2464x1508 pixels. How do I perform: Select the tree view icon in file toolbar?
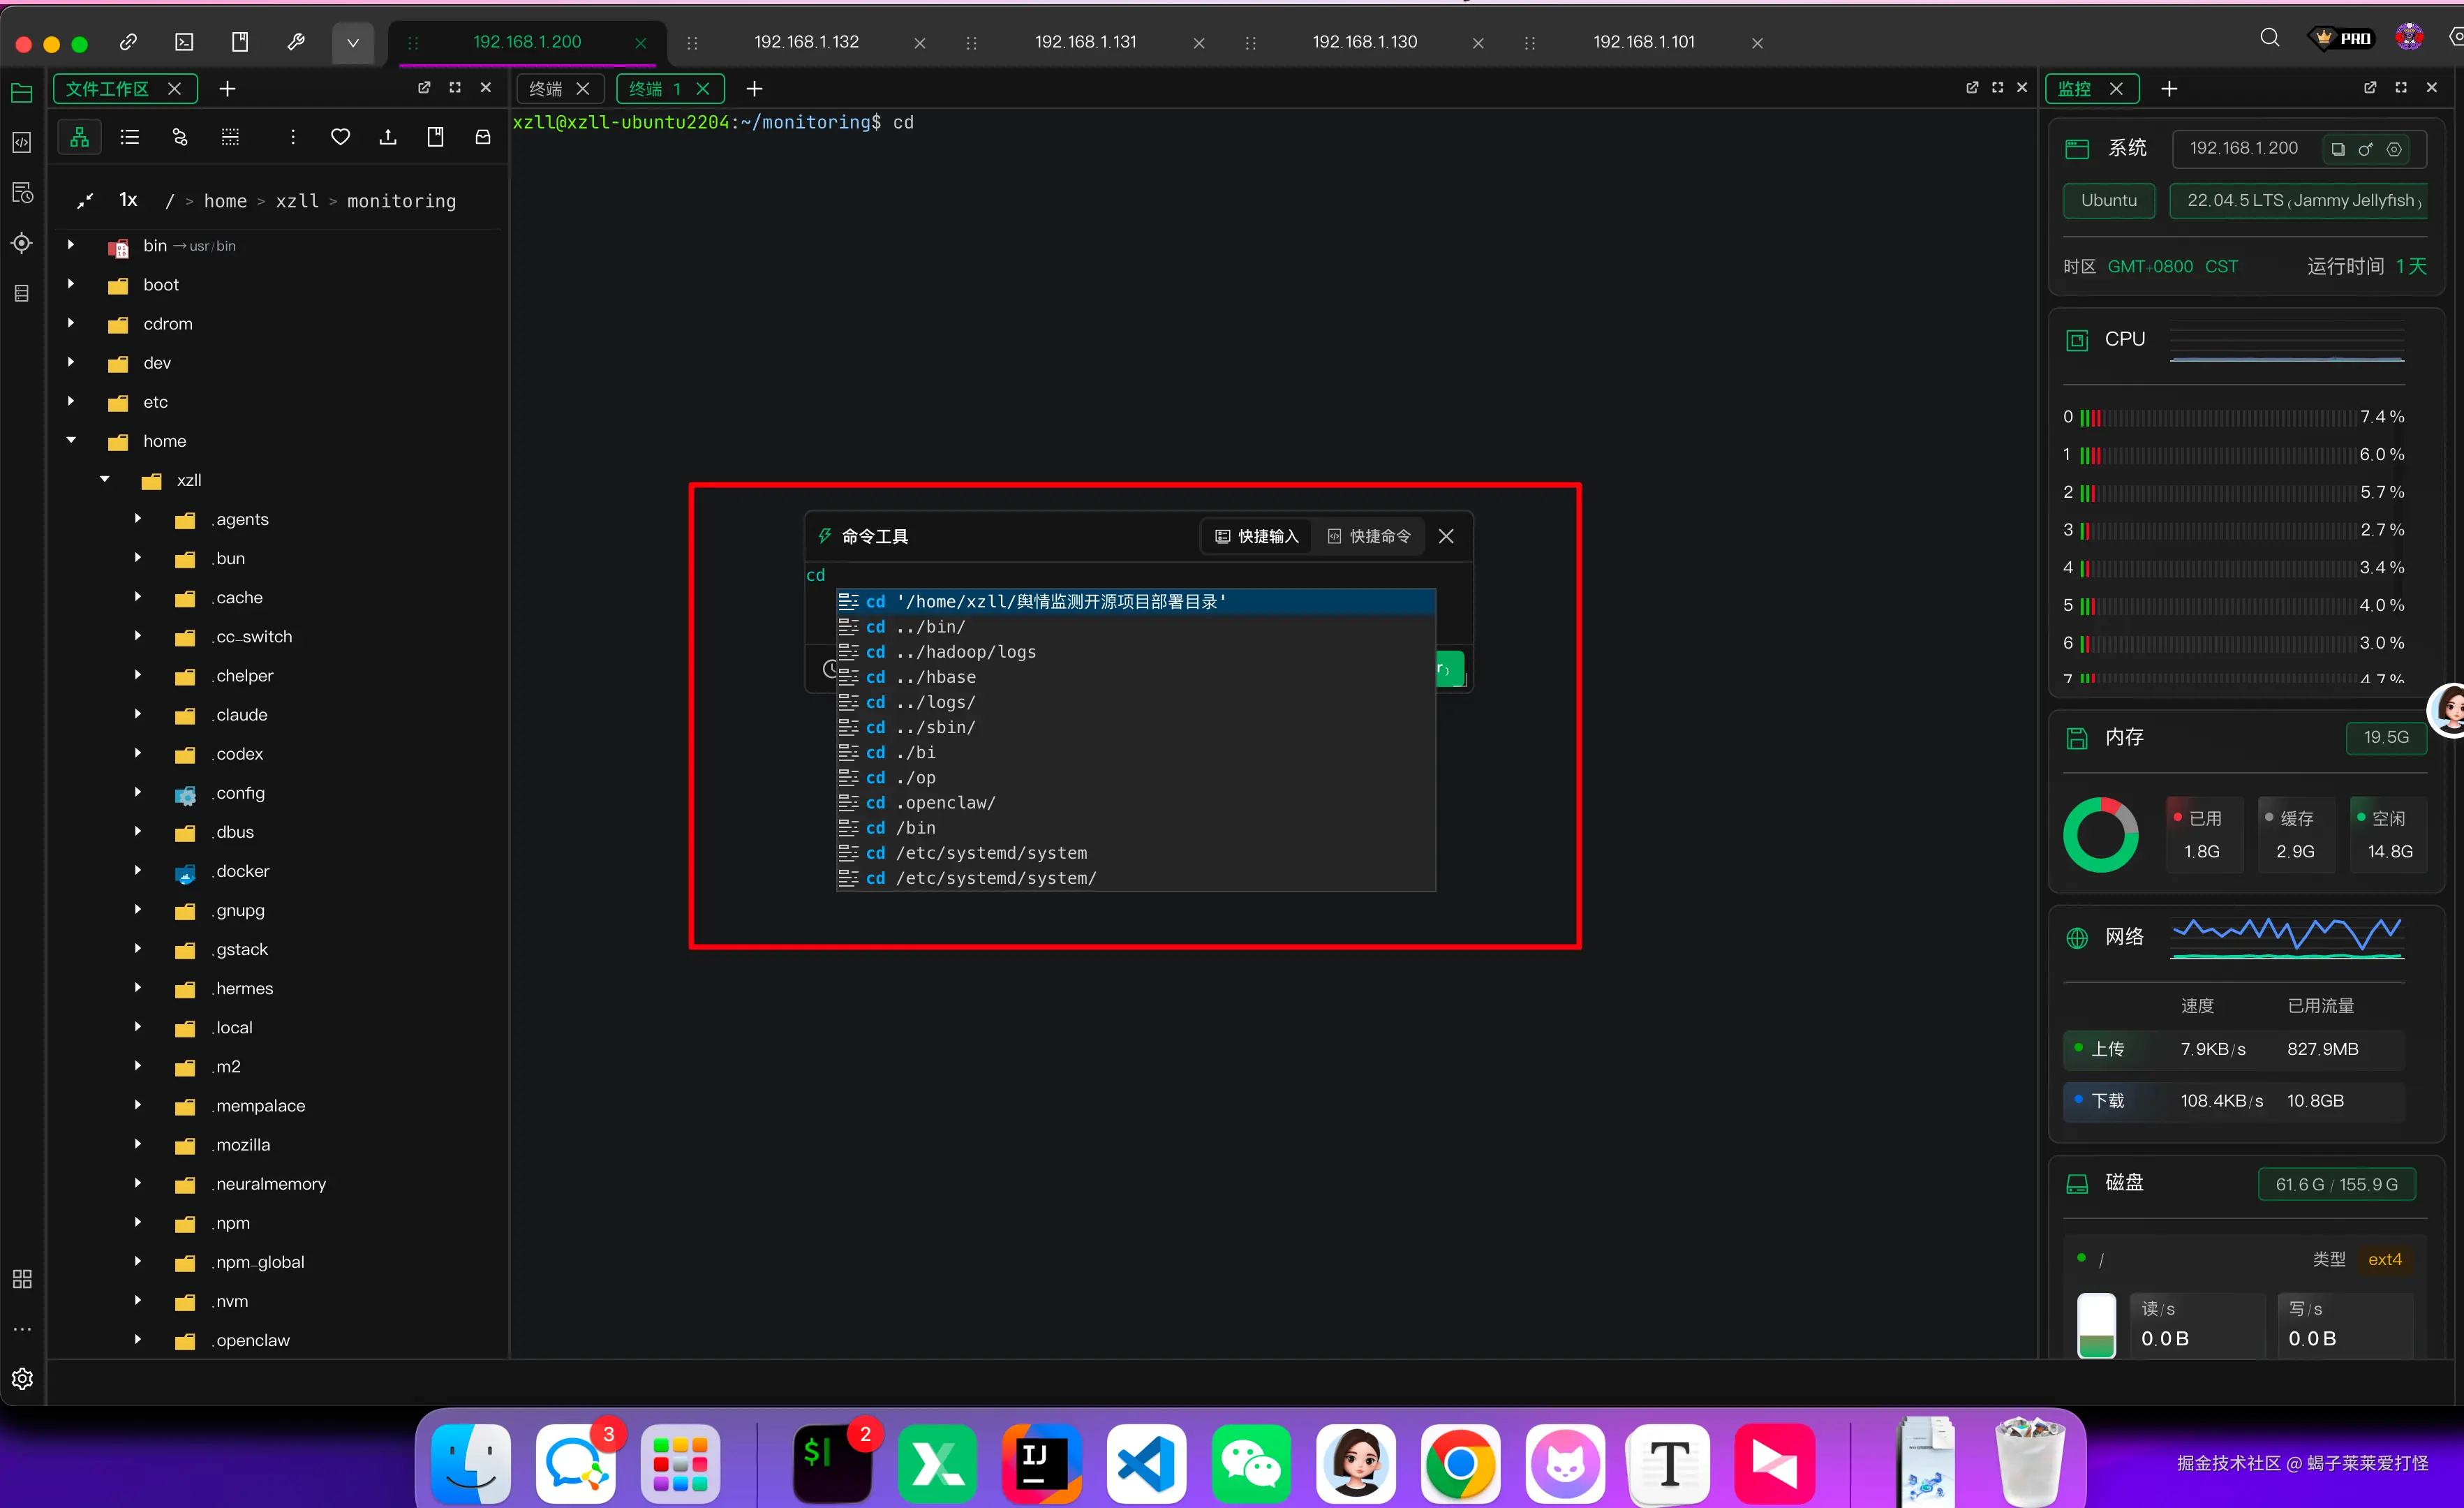click(80, 137)
